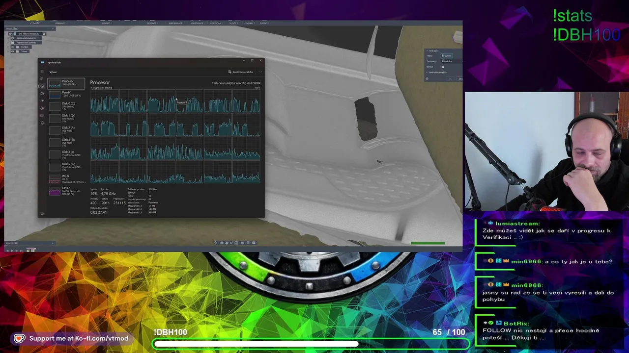Image resolution: width=629 pixels, height=353 pixels.
Task: Activate root component radio button in browser
Action: tap(44, 34)
